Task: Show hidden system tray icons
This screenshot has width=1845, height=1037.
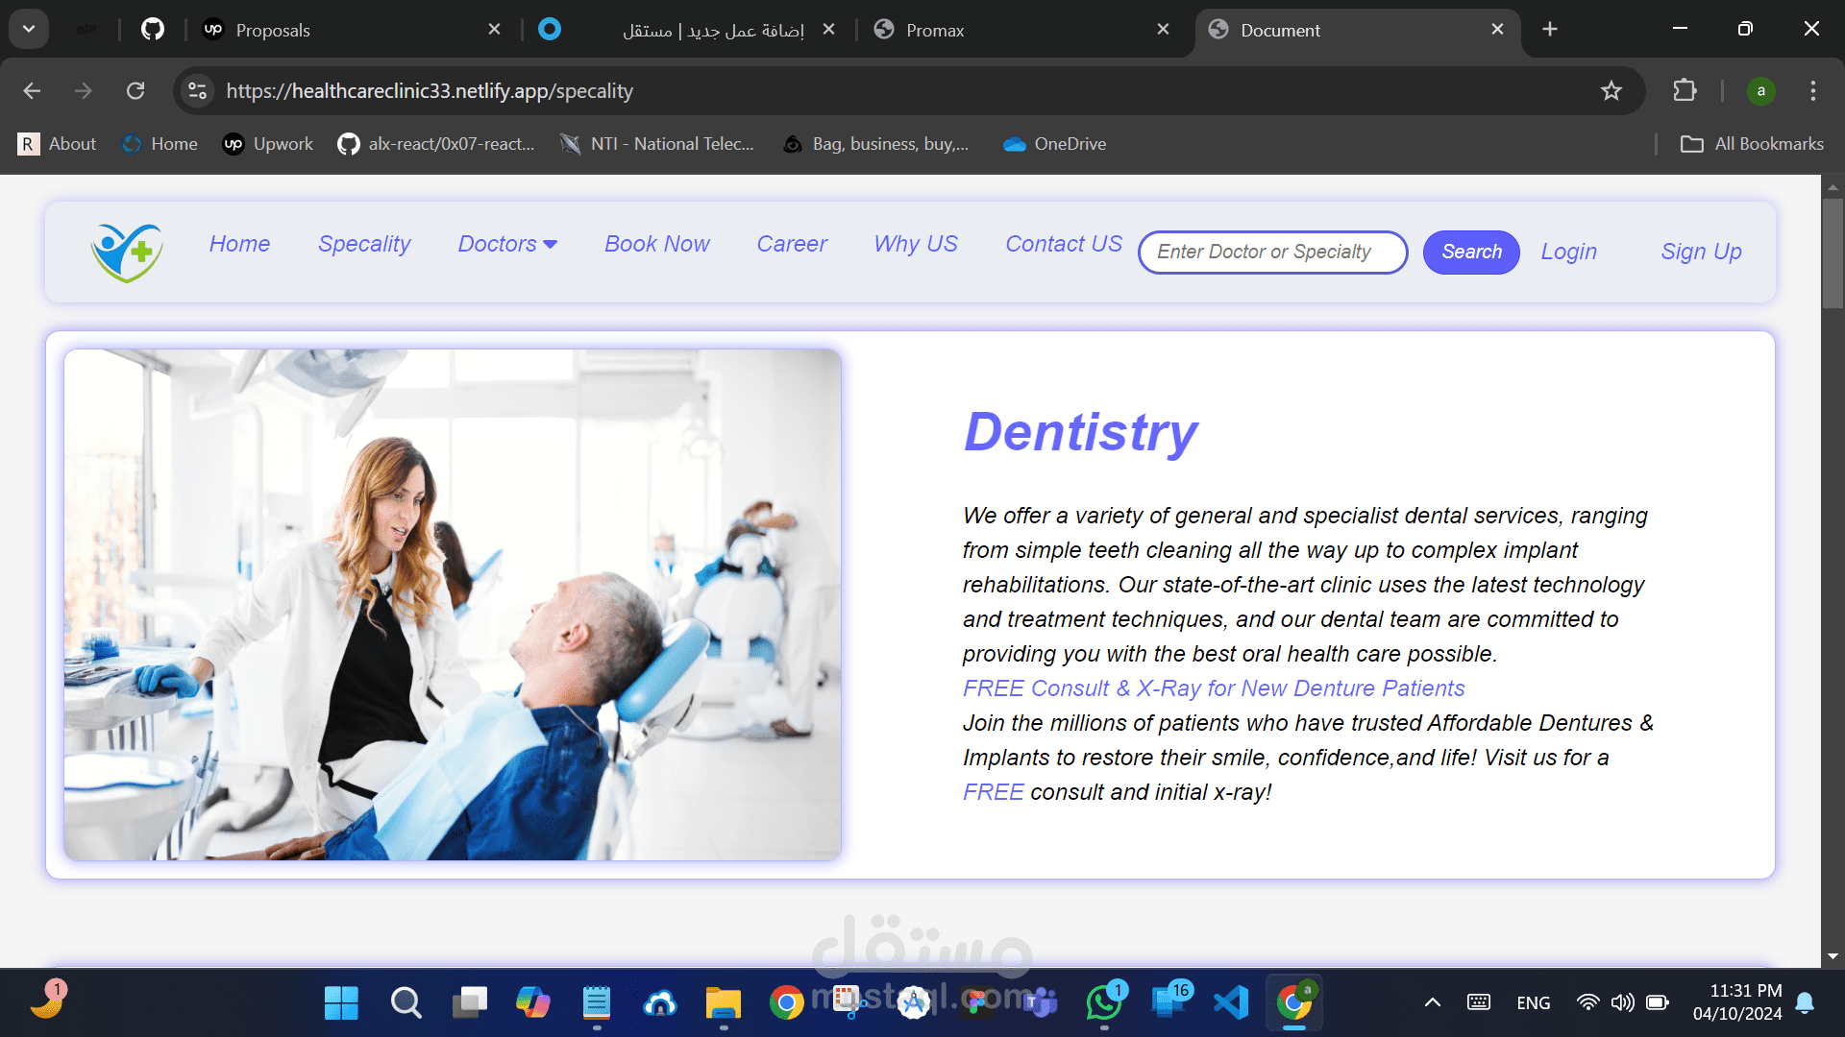Action: point(1432,1003)
